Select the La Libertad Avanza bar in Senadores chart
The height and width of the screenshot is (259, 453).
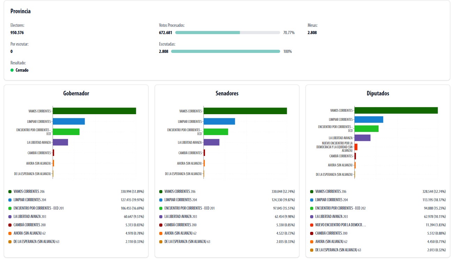point(211,142)
